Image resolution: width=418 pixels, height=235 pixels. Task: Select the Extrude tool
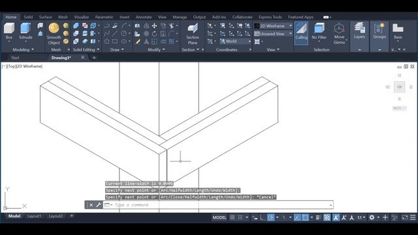click(x=25, y=31)
